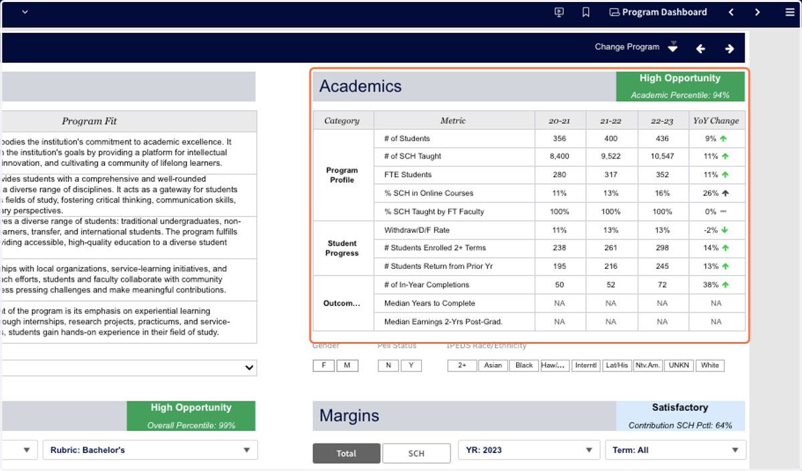Toggle Pell Status Y filter

point(411,365)
